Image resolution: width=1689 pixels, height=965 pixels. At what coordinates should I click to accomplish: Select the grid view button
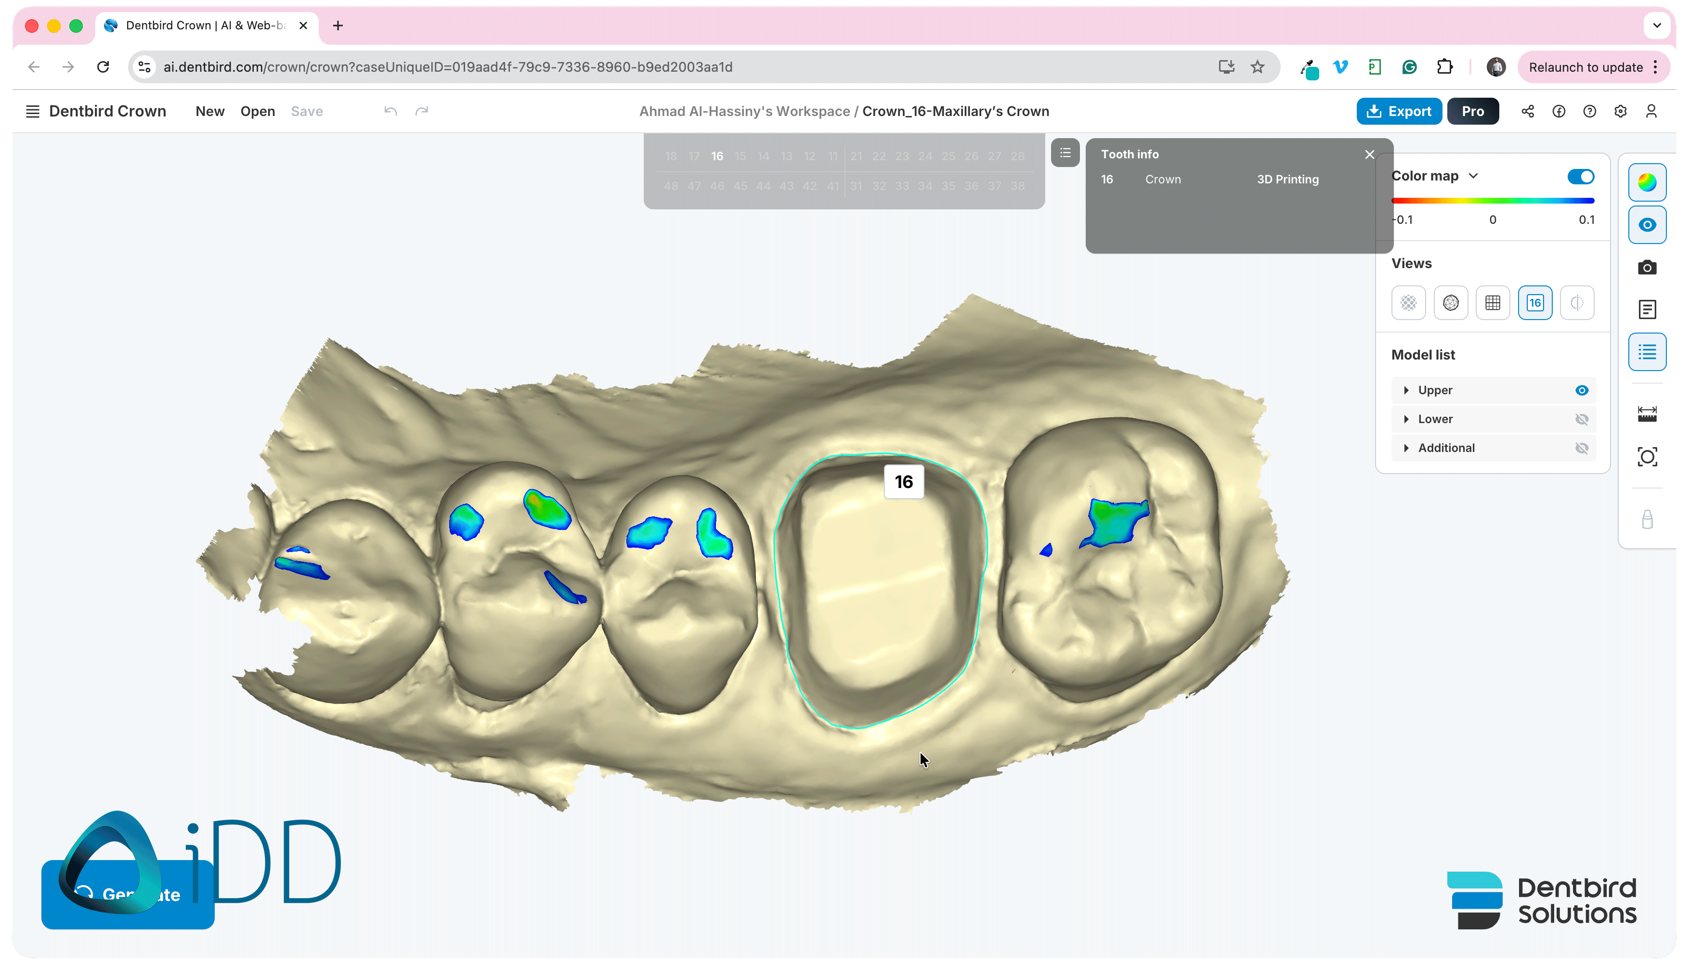coord(1492,303)
